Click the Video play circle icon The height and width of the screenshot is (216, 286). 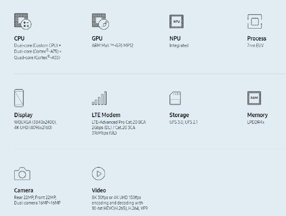coord(99,173)
